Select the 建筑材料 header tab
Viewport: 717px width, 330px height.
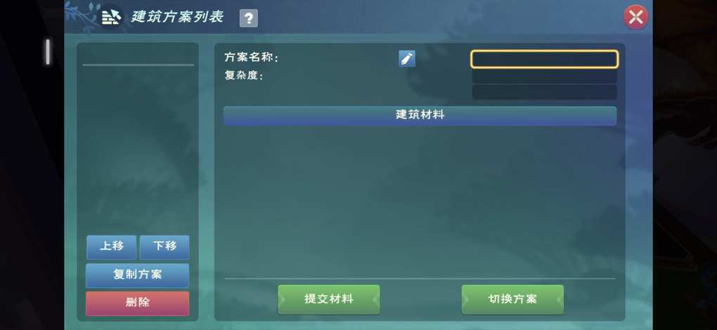click(x=420, y=115)
